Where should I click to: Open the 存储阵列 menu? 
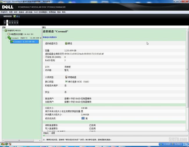(x=4, y=12)
